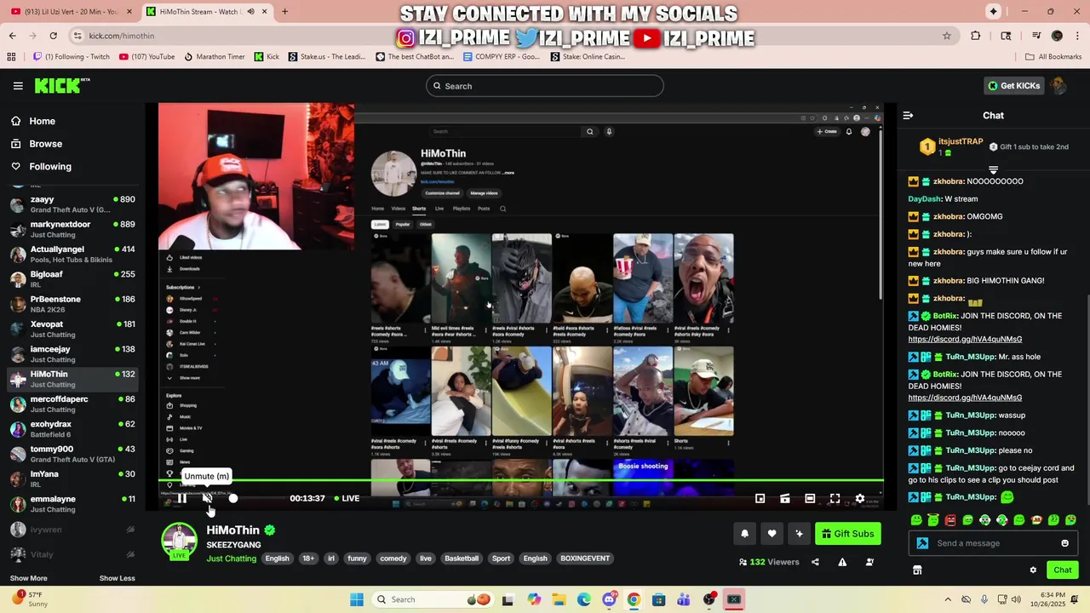The width and height of the screenshot is (1090, 613).
Task: Open zaayy channel from sidebar
Action: coord(72,204)
